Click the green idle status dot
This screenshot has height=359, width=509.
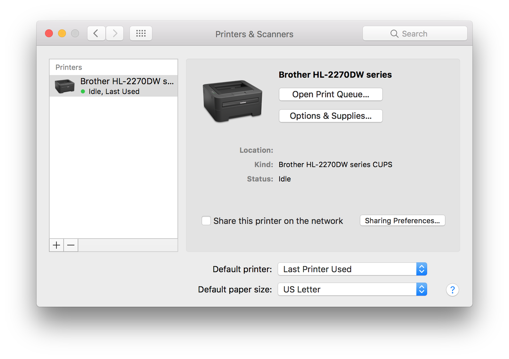tap(83, 92)
